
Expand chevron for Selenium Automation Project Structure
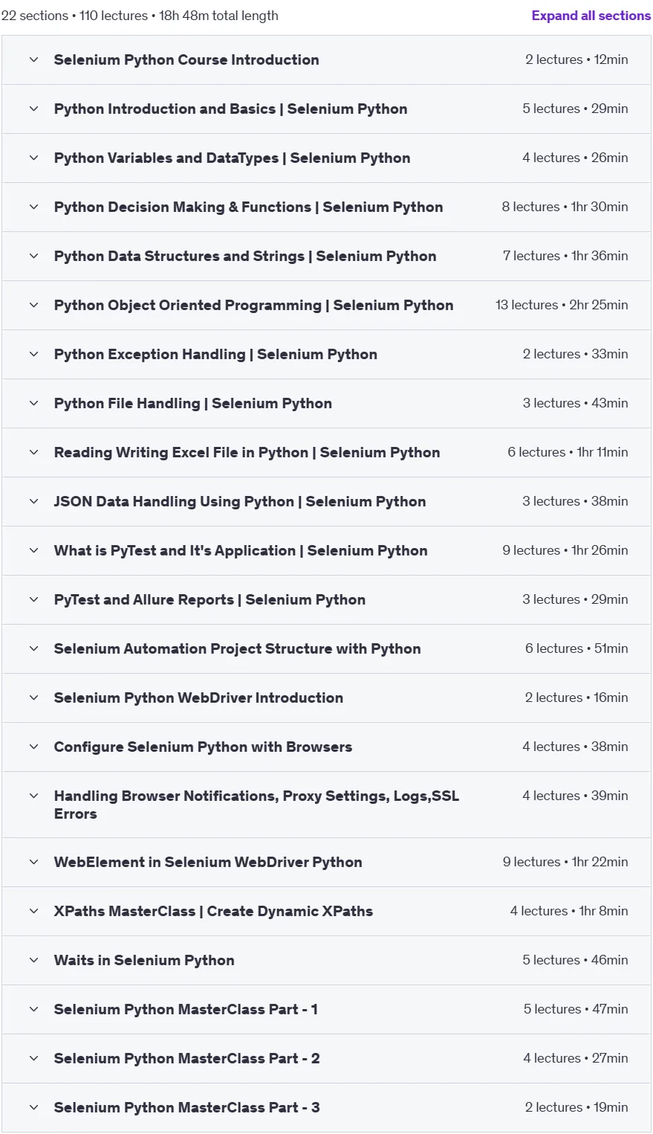tap(33, 648)
